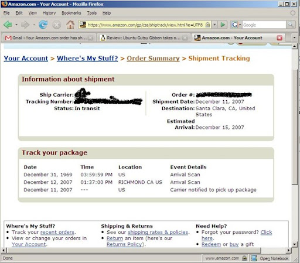
Task: Click the Santa Clara destination text
Action: click(x=225, y=111)
